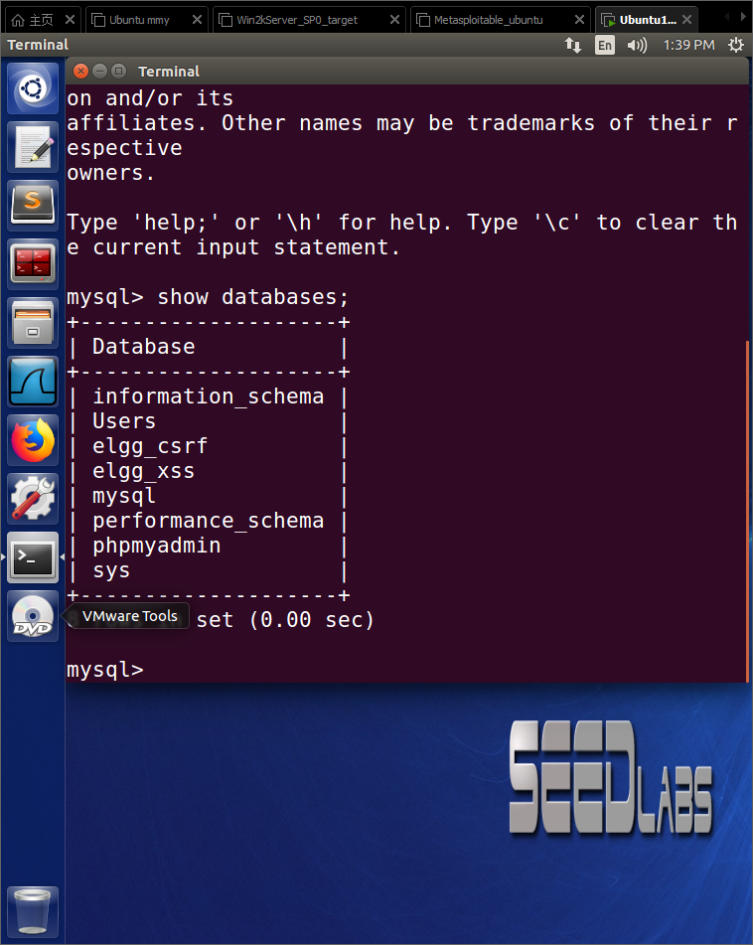Screen dimensions: 753x945
Task: Open the Trash in the dock
Action: 33,910
